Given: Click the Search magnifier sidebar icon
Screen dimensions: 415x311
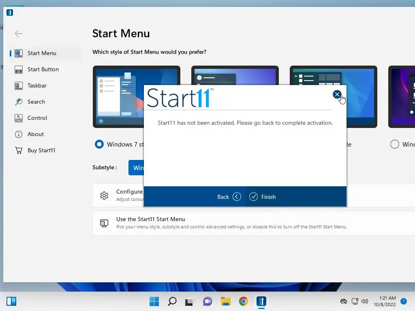Looking at the screenshot, I should pyautogui.click(x=19, y=102).
